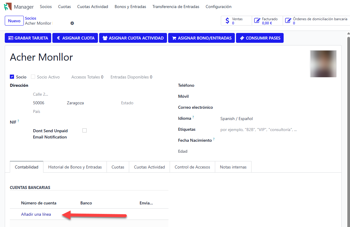The image size is (350, 227).
Task: Click Añadir una línea link
Action: pyautogui.click(x=36, y=214)
